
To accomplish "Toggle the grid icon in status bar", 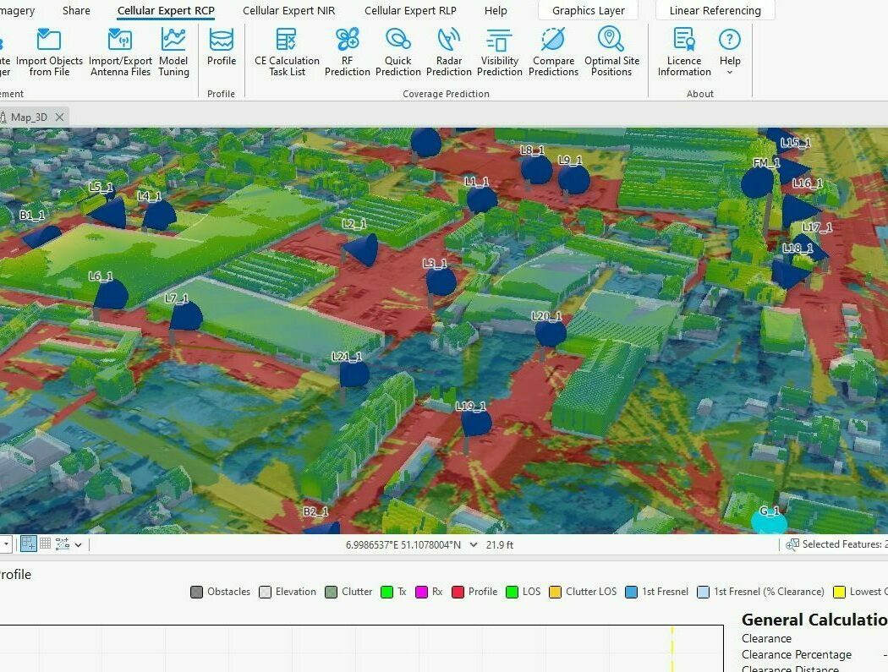I will [46, 544].
